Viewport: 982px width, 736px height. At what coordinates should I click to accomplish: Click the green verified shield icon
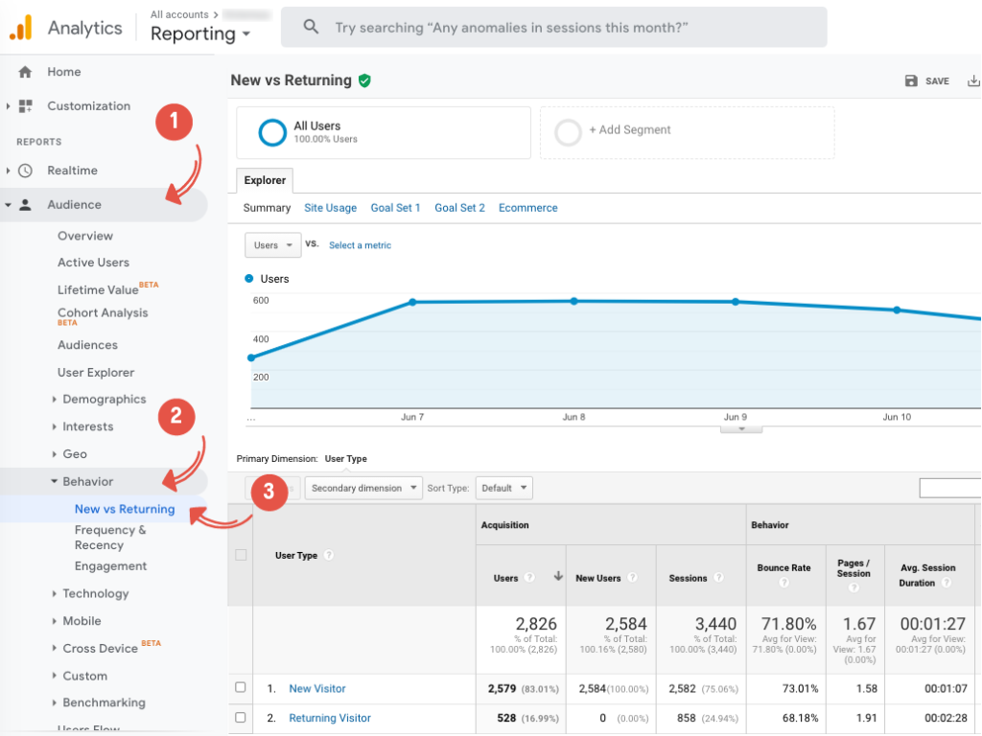point(364,81)
